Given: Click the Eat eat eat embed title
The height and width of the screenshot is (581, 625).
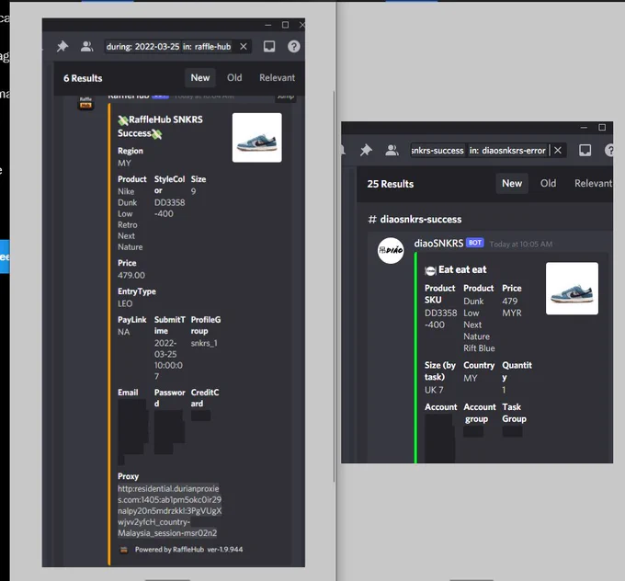Looking at the screenshot, I should [x=462, y=270].
